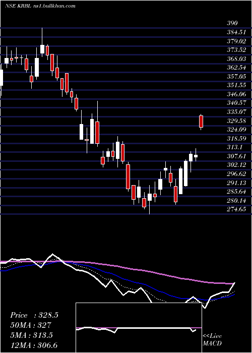Click the Price : 328.5 readout
This screenshot has width=252, height=353.
(34, 315)
